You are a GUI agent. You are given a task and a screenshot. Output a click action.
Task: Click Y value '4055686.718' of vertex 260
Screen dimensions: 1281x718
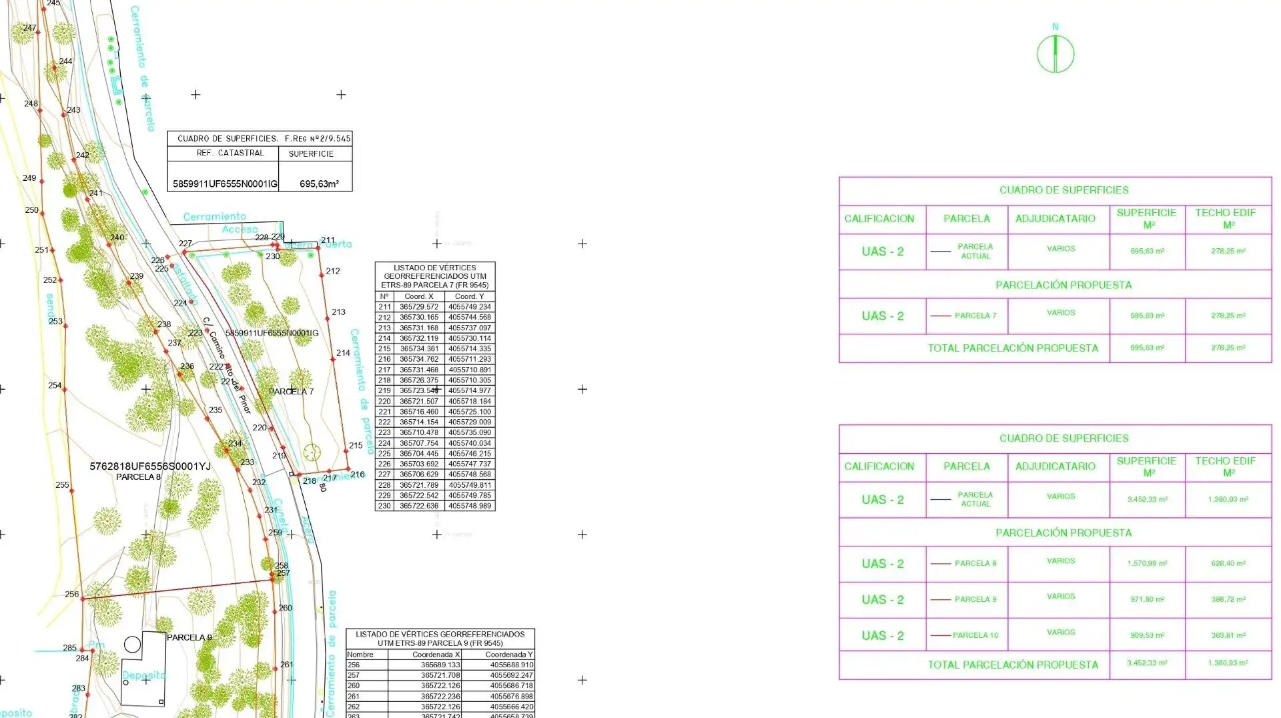[512, 685]
